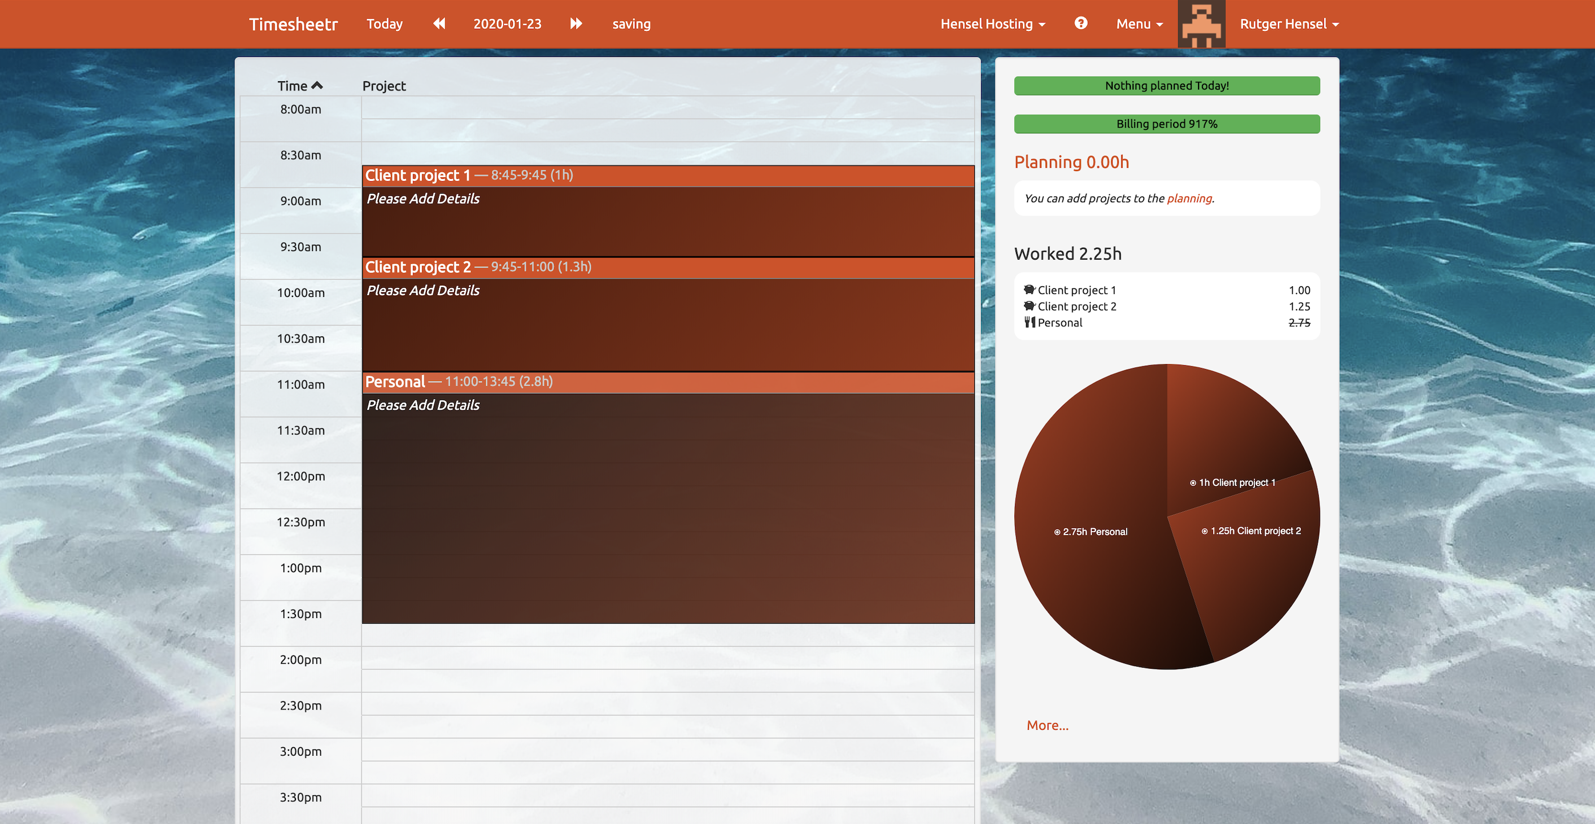Viewport: 1595px width, 824px height.
Task: Click the Time column header
Action: (x=300, y=85)
